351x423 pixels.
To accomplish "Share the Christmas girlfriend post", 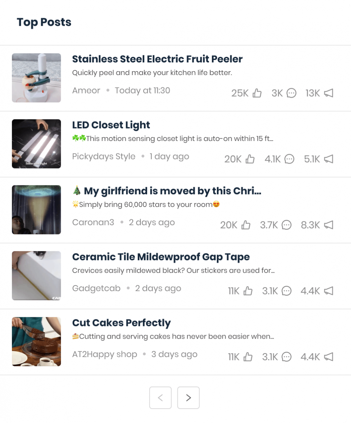I will [328, 225].
